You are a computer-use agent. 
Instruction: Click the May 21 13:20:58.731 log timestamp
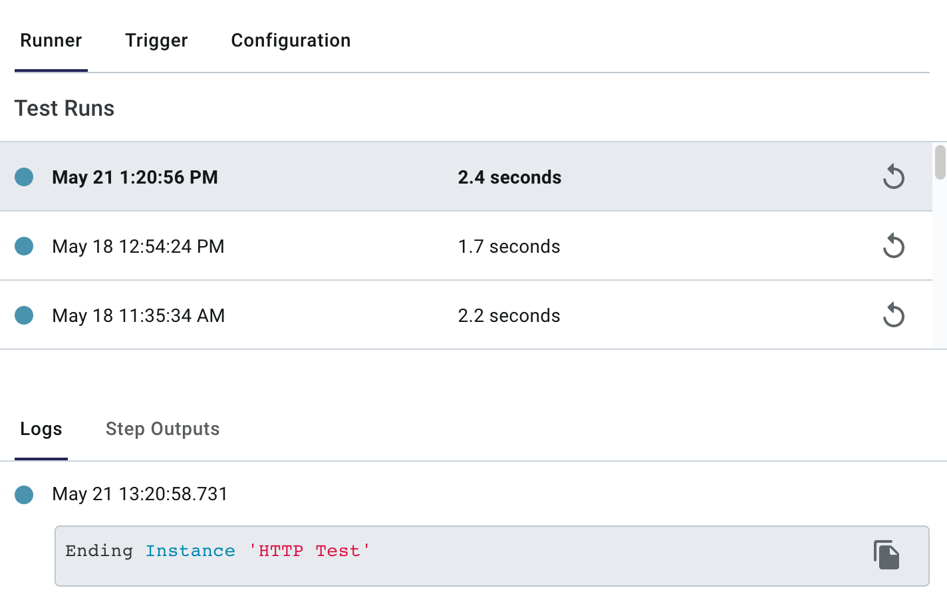(140, 494)
